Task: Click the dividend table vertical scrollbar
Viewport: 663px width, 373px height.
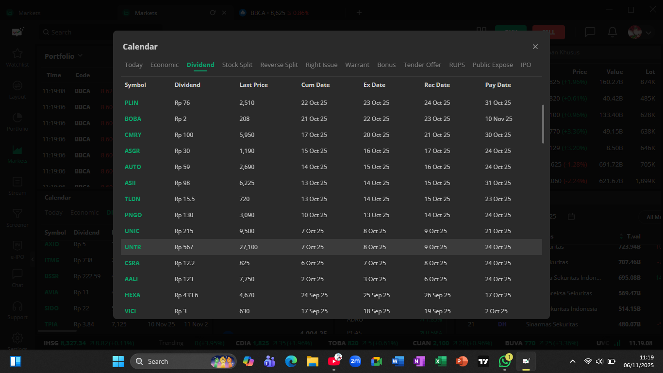Action: (x=543, y=124)
